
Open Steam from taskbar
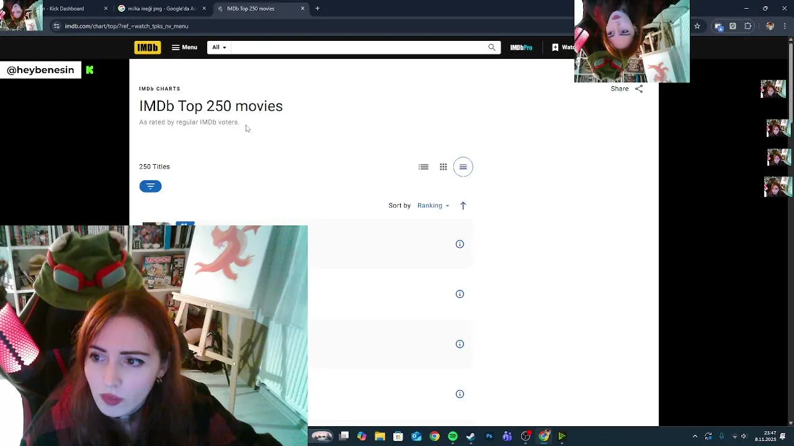pos(471,436)
